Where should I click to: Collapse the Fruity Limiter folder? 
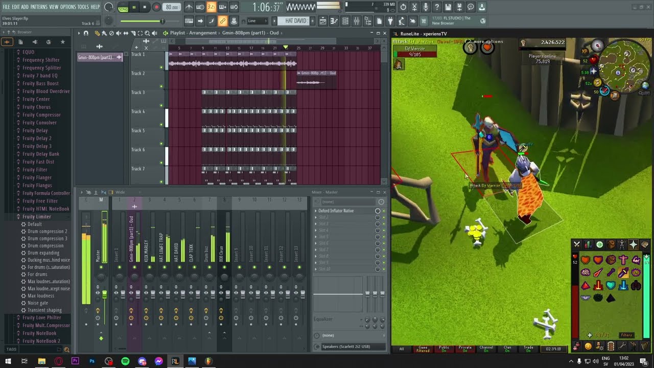coord(36,217)
